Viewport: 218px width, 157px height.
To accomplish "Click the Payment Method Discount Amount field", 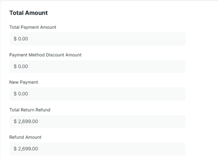I will click(x=97, y=66).
